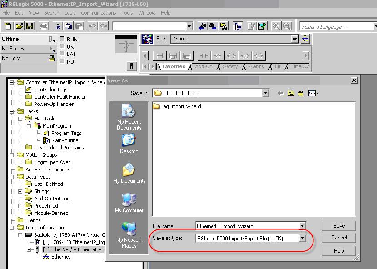Go to Desktop in places bar

[129, 144]
